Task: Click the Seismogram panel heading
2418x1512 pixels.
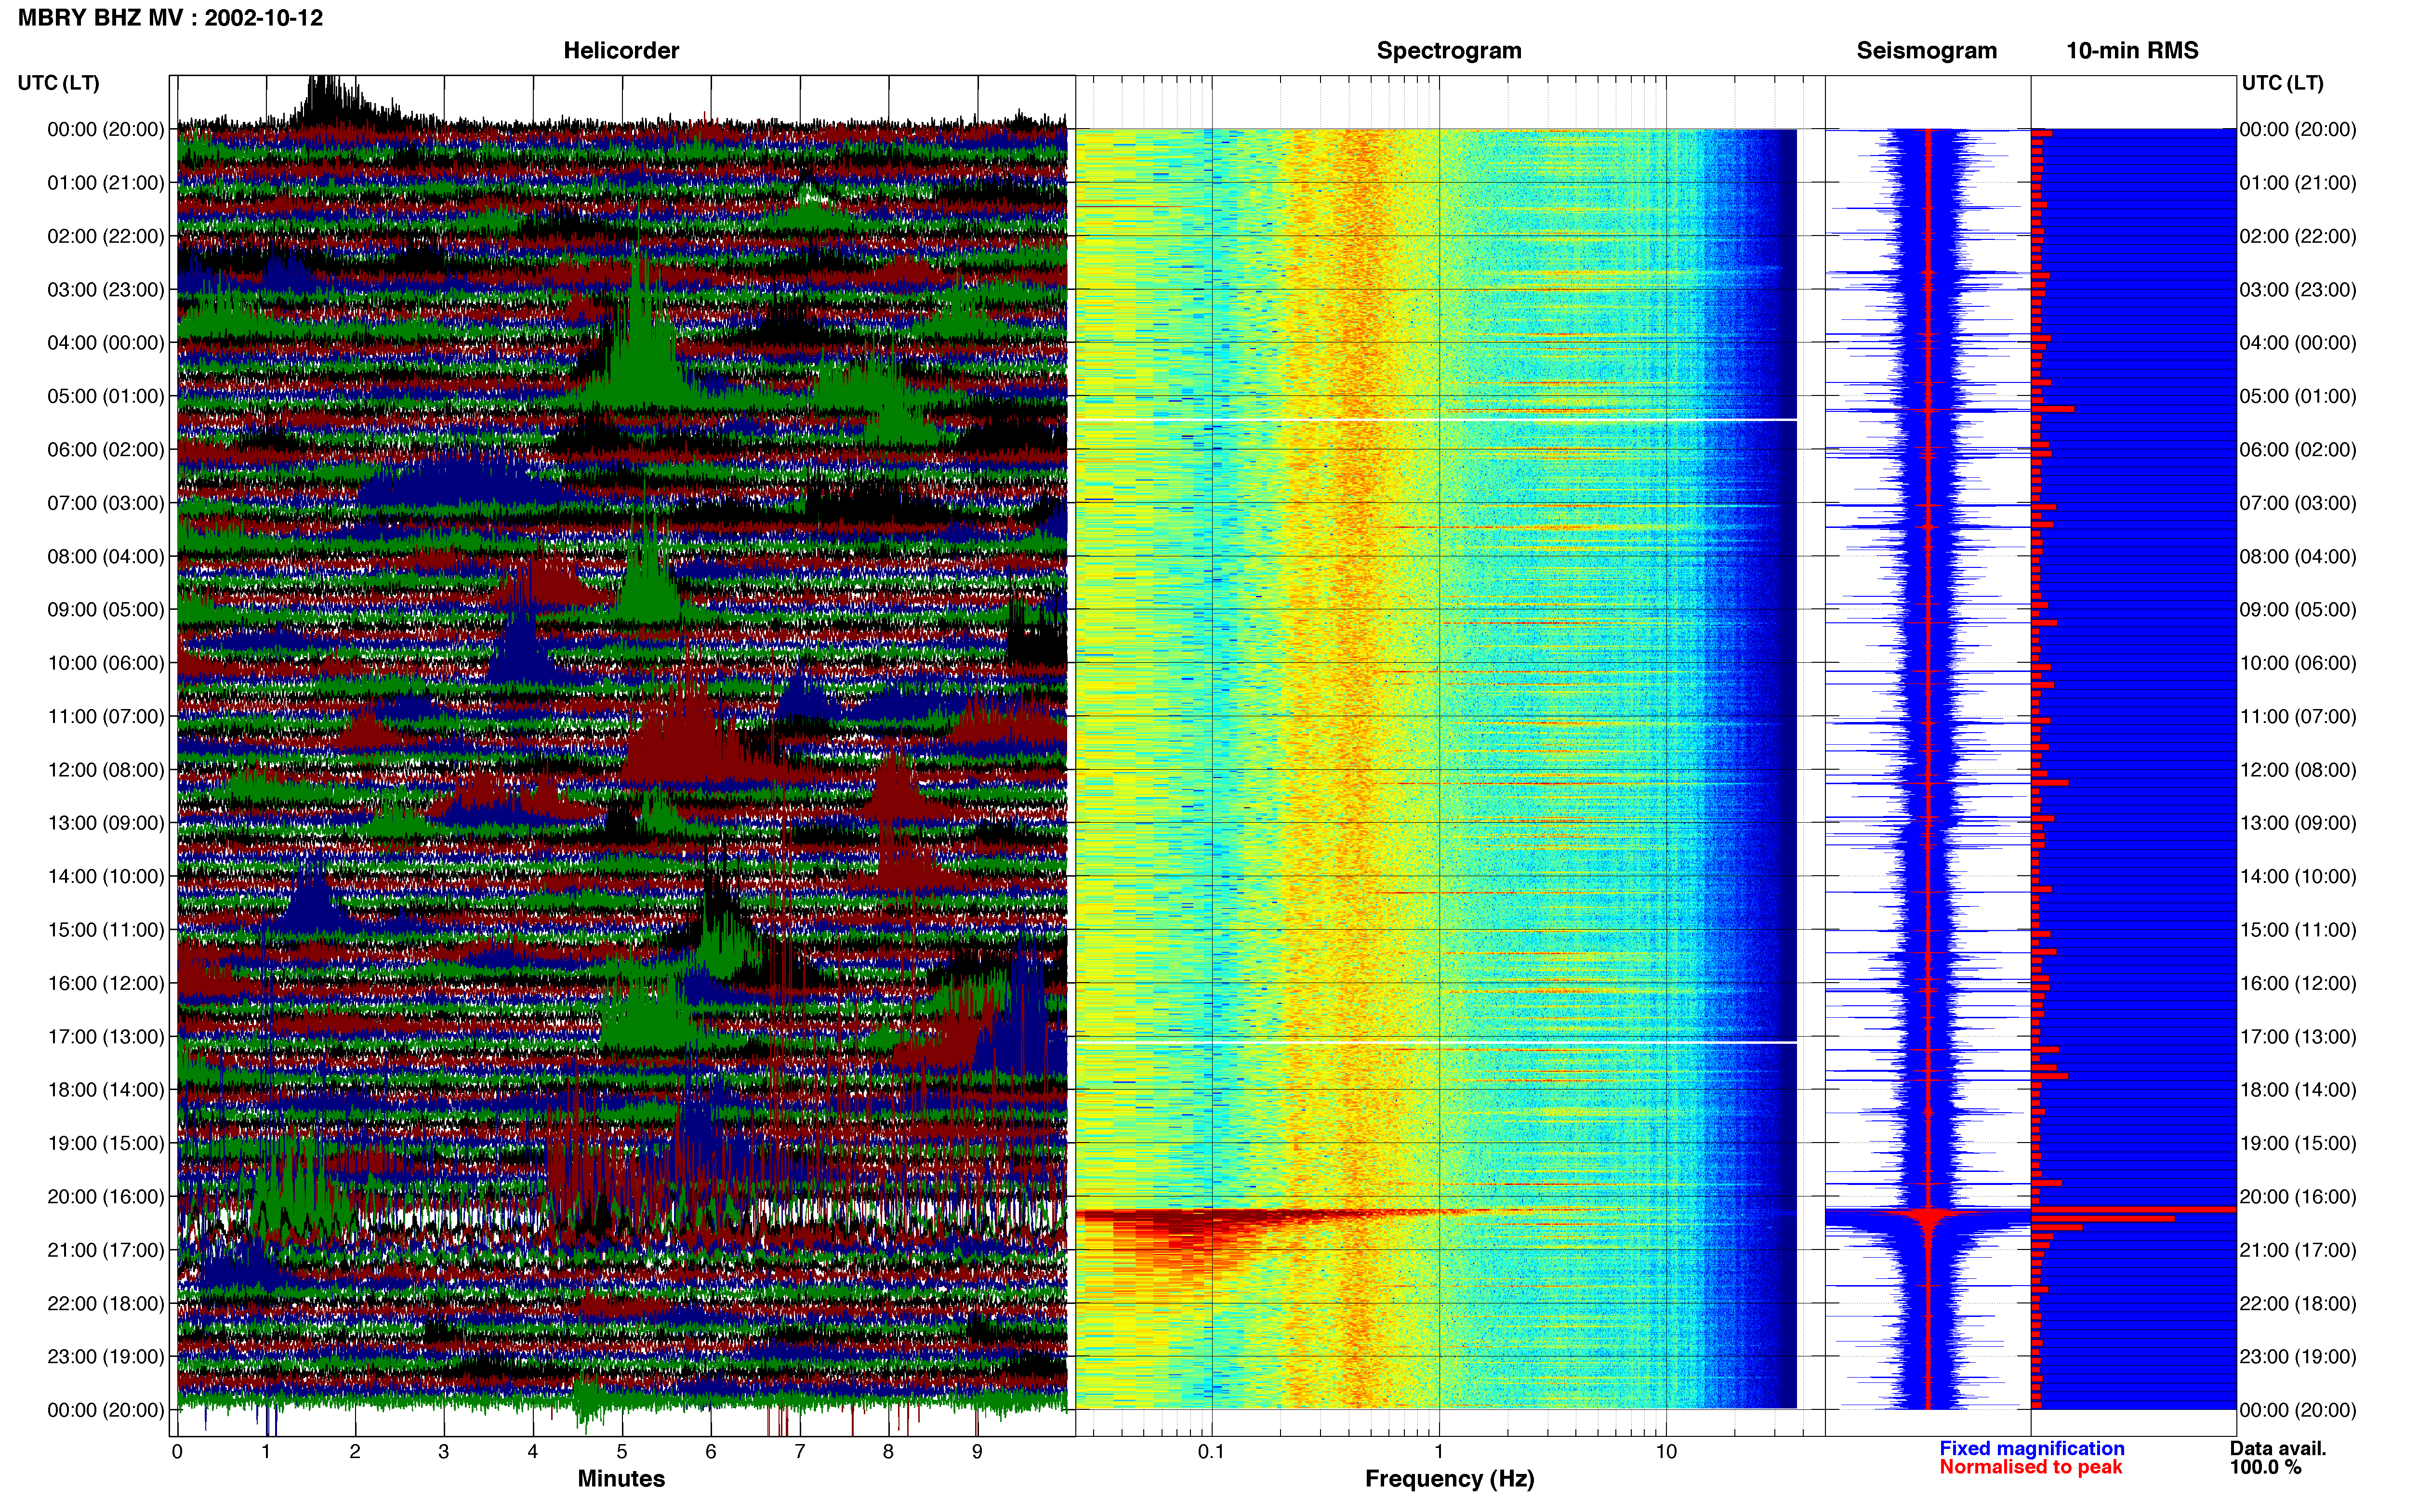Action: click(x=1926, y=51)
